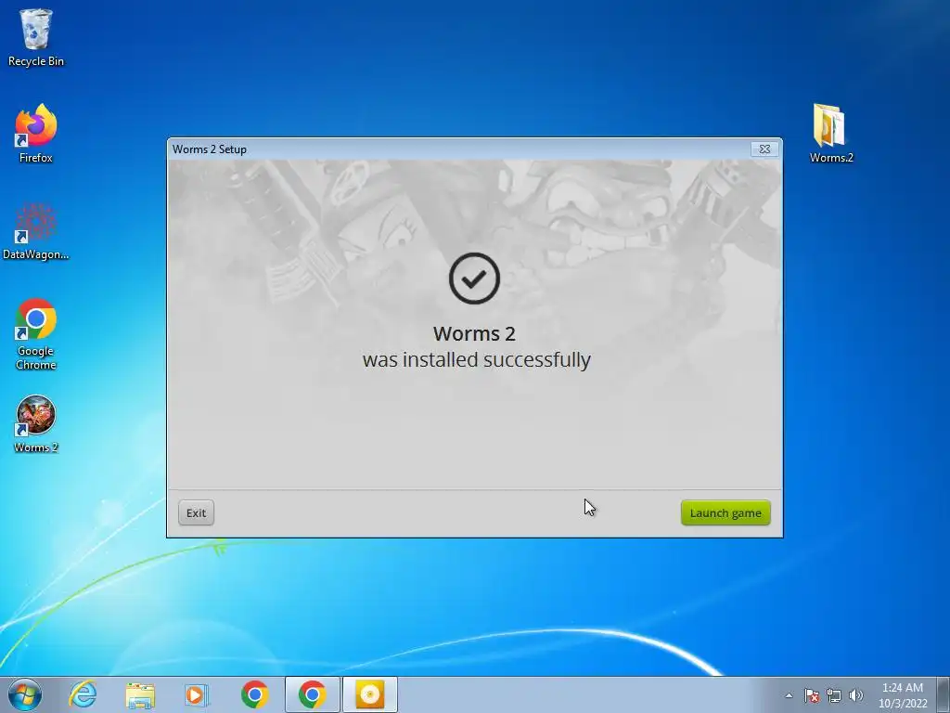Select the DataWagon desktop shortcut
Screen dimensions: 950x713
(x=36, y=231)
